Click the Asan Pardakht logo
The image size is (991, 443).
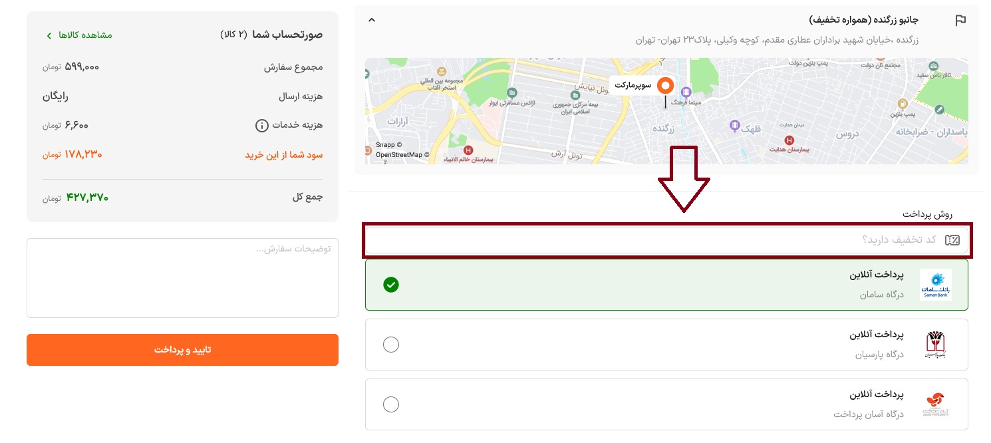936,404
